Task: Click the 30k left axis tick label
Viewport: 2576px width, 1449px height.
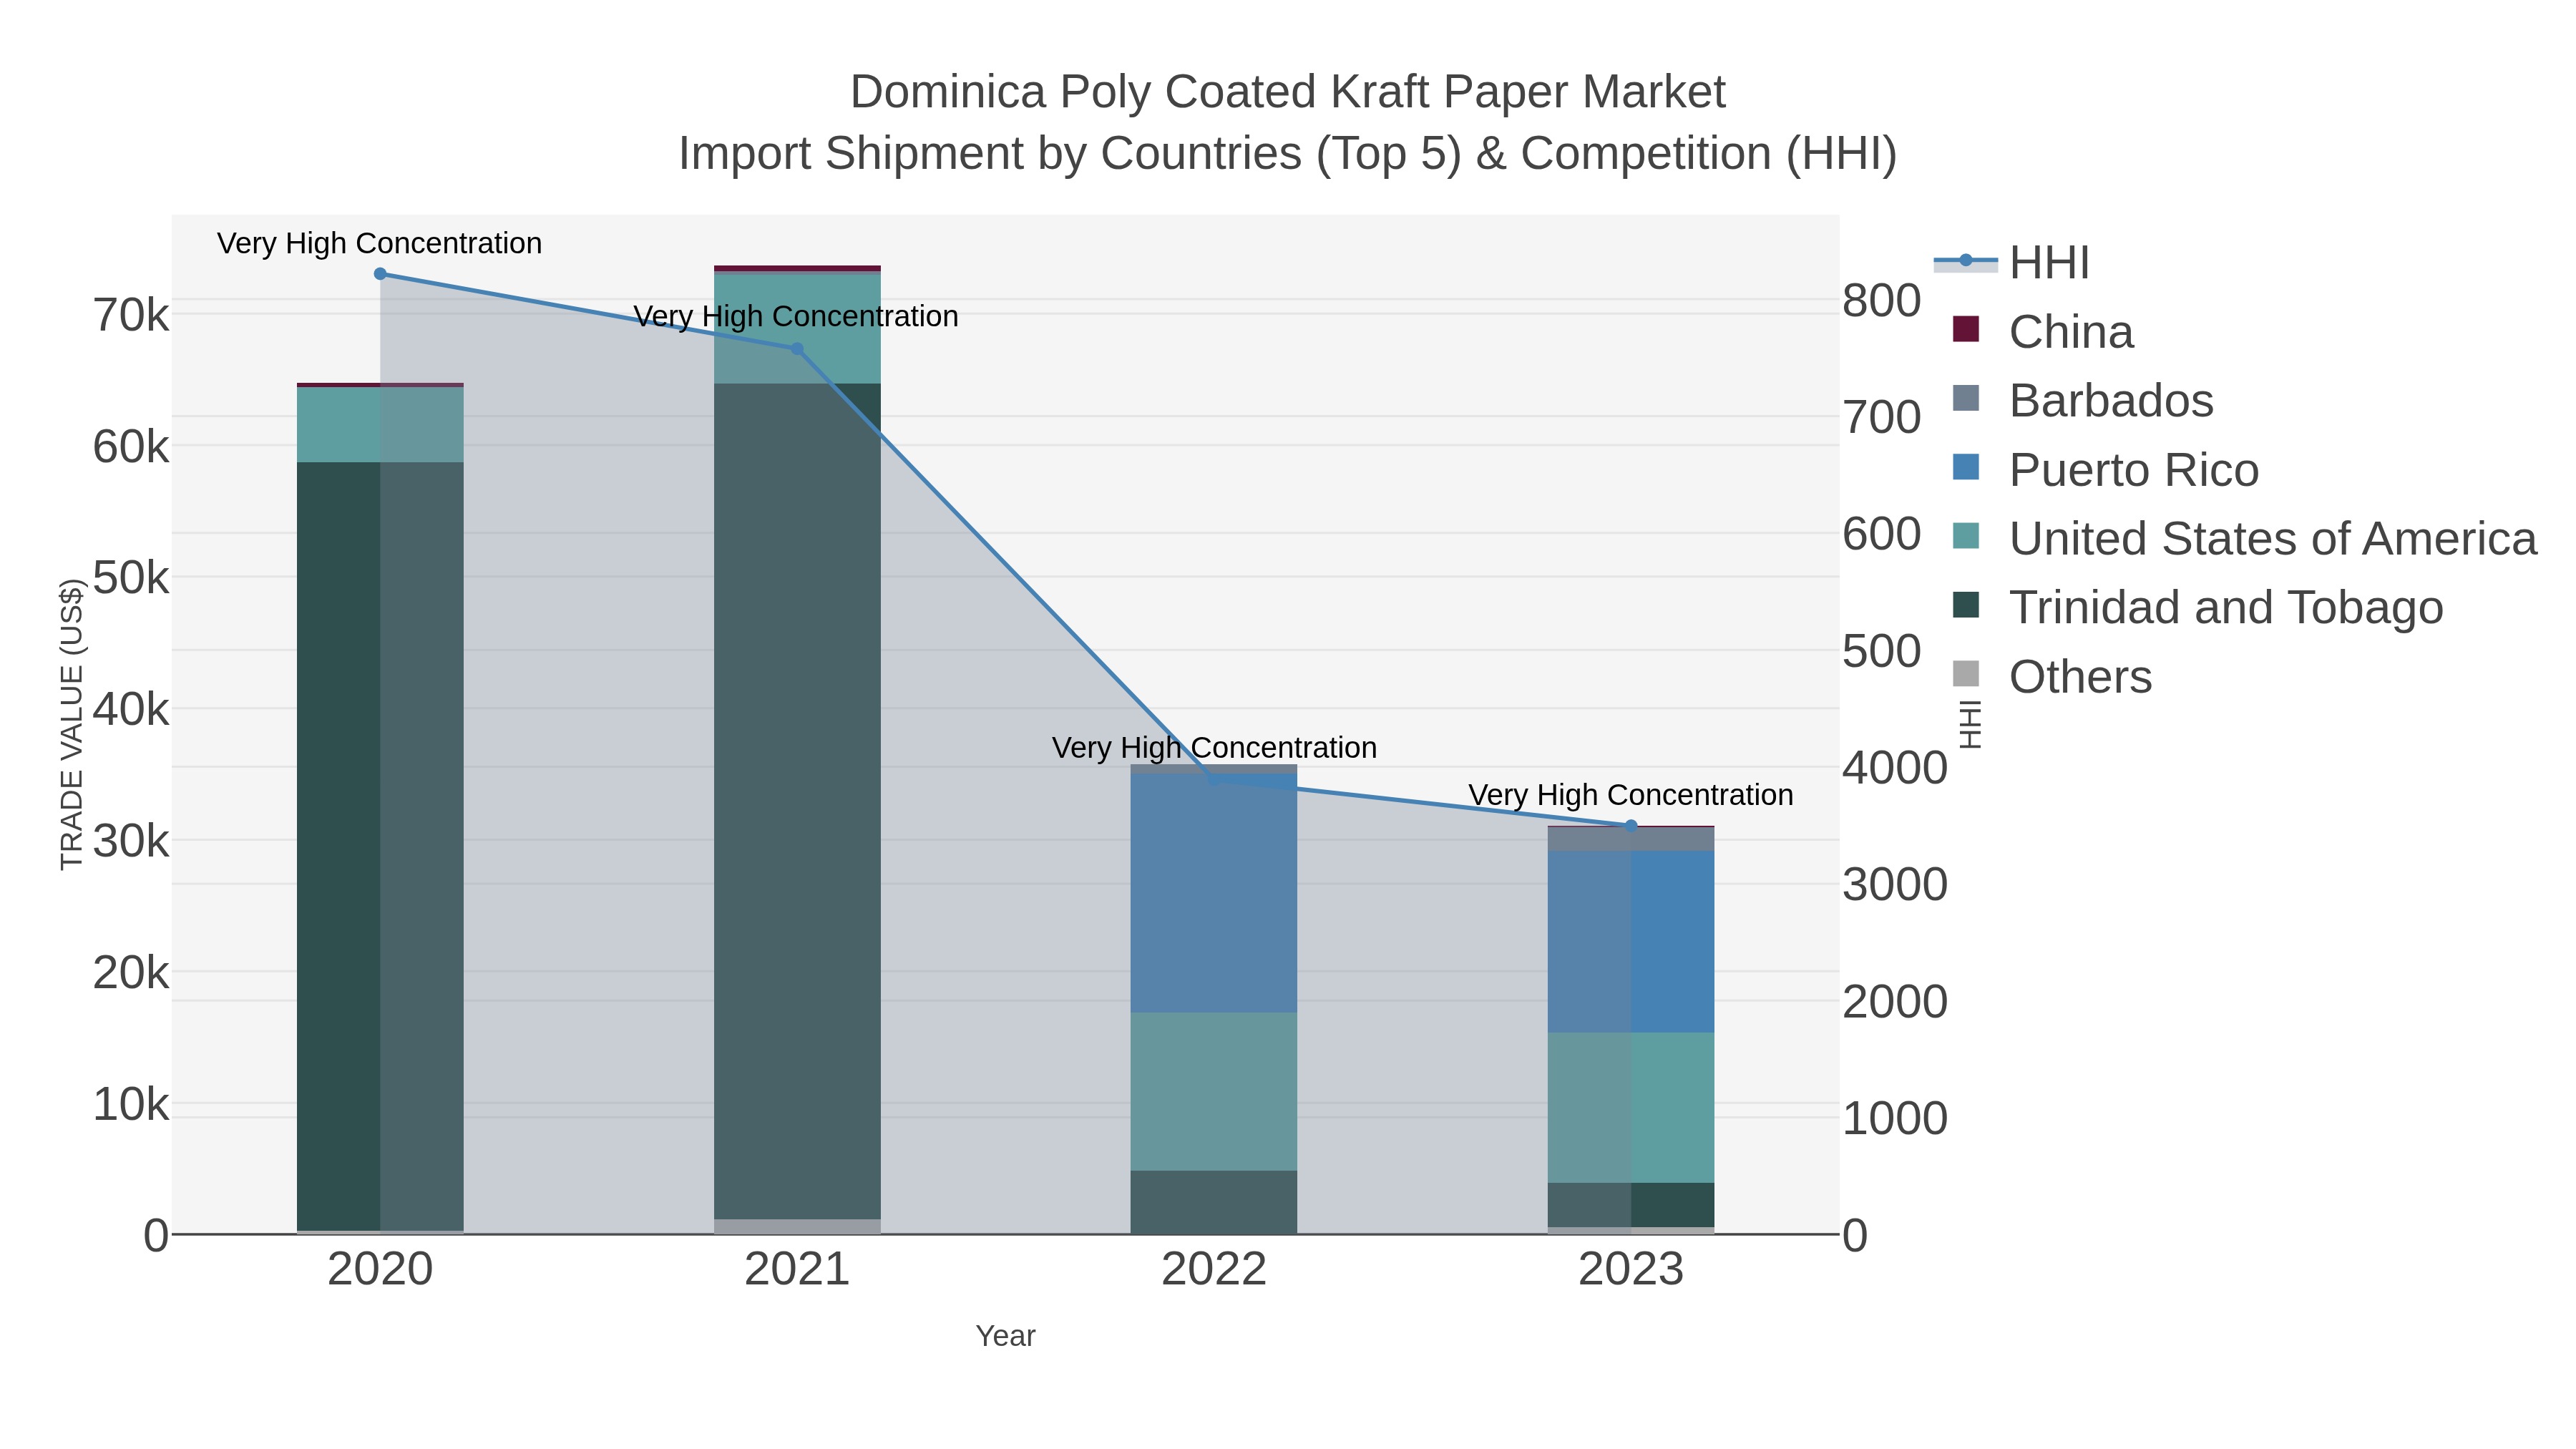Action: pos(131,841)
